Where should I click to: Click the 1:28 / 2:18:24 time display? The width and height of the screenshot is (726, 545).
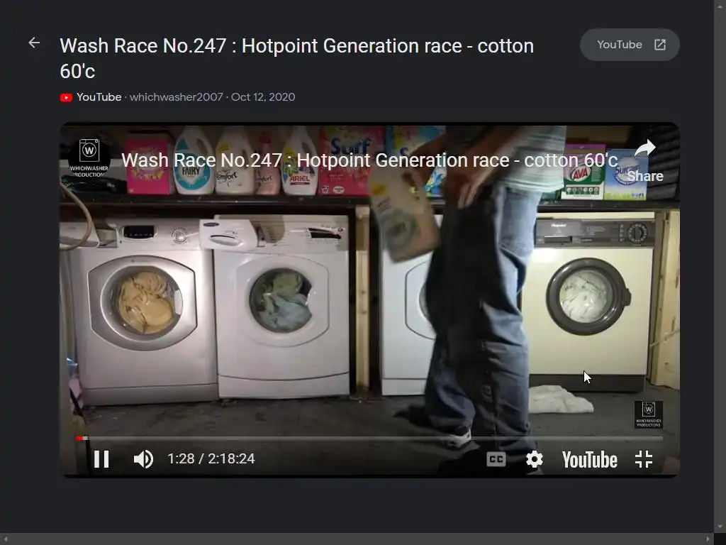[211, 459]
